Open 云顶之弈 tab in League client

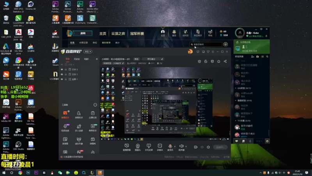[118, 34]
